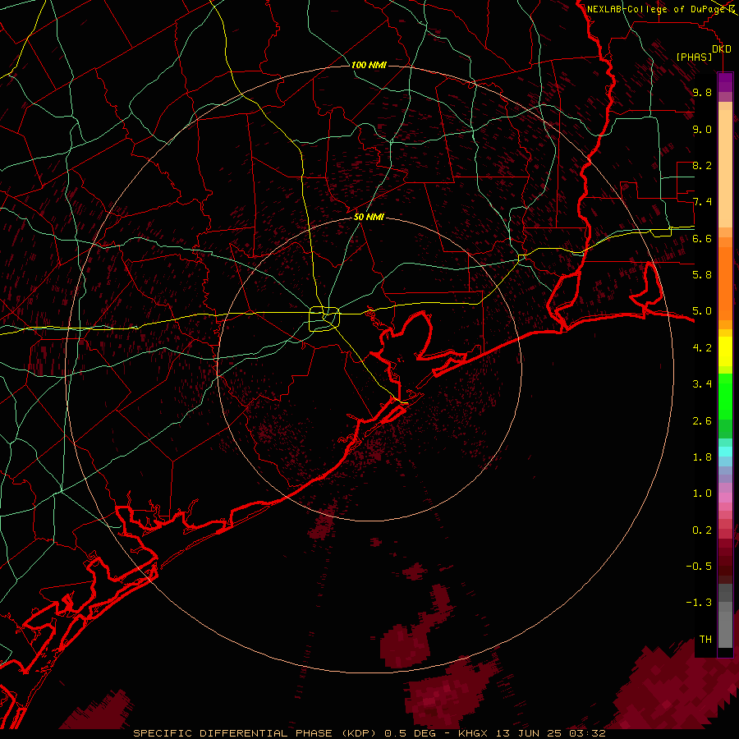Viewport: 739px width, 739px height.
Task: Click the 50 NMI range ring label
Action: [369, 217]
